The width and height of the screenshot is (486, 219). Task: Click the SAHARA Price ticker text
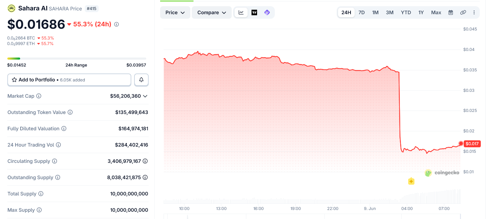click(x=65, y=9)
